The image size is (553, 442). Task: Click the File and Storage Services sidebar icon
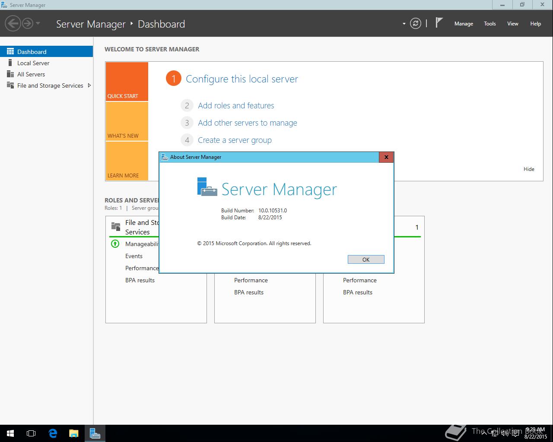[10, 85]
